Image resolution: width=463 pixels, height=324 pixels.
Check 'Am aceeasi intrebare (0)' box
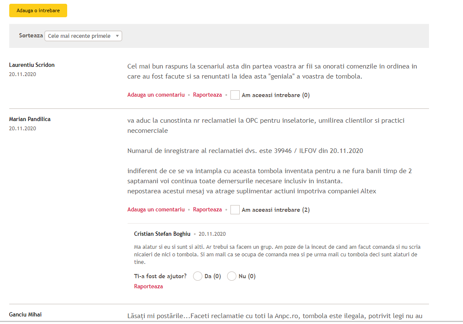click(x=235, y=95)
